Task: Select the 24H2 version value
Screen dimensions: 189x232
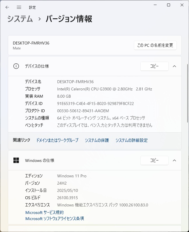Action: (x=62, y=183)
